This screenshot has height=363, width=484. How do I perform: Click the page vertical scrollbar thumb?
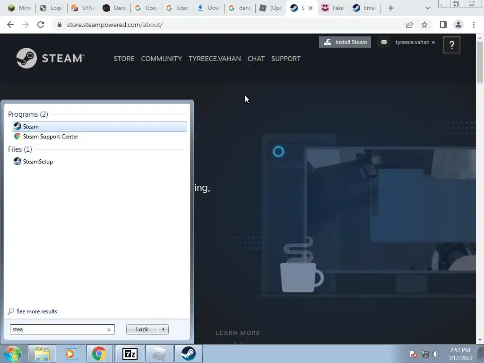[x=480, y=62]
